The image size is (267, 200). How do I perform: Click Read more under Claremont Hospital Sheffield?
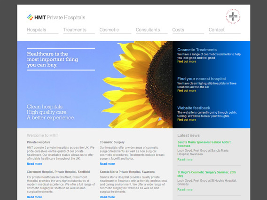34,197
